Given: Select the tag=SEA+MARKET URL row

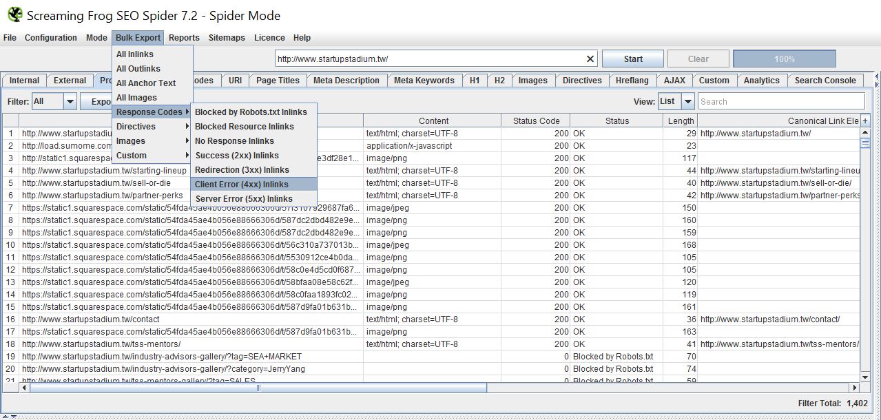Looking at the screenshot, I should click(433, 357).
